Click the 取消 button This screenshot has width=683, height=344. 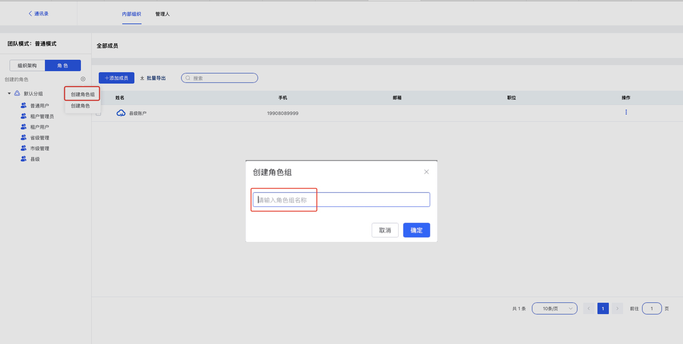(385, 230)
